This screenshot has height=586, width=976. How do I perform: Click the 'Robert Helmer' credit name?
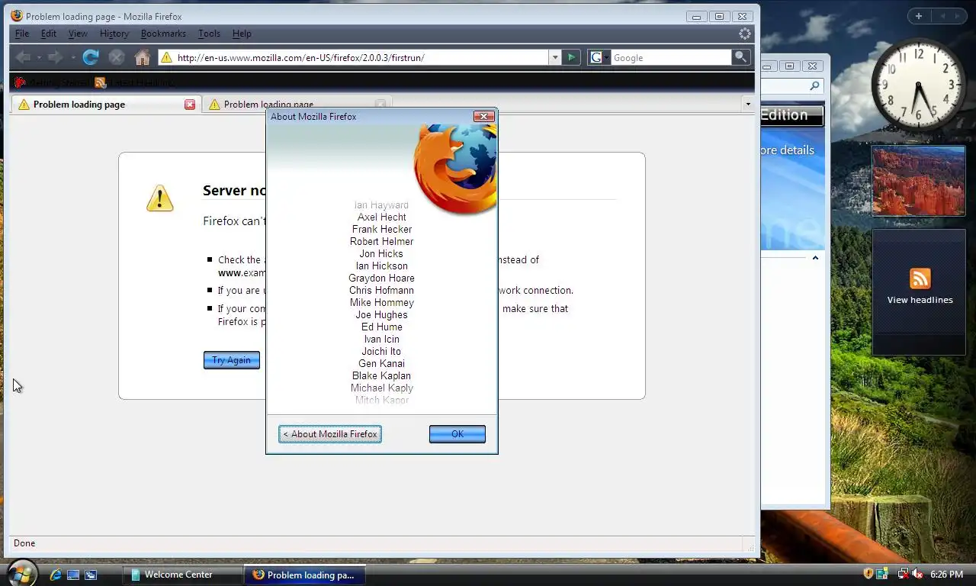click(381, 242)
